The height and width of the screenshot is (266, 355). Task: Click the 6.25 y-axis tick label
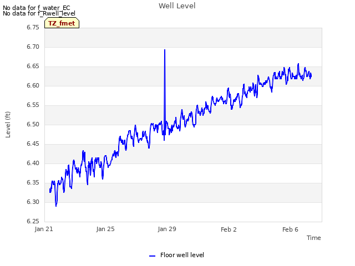(33, 221)
